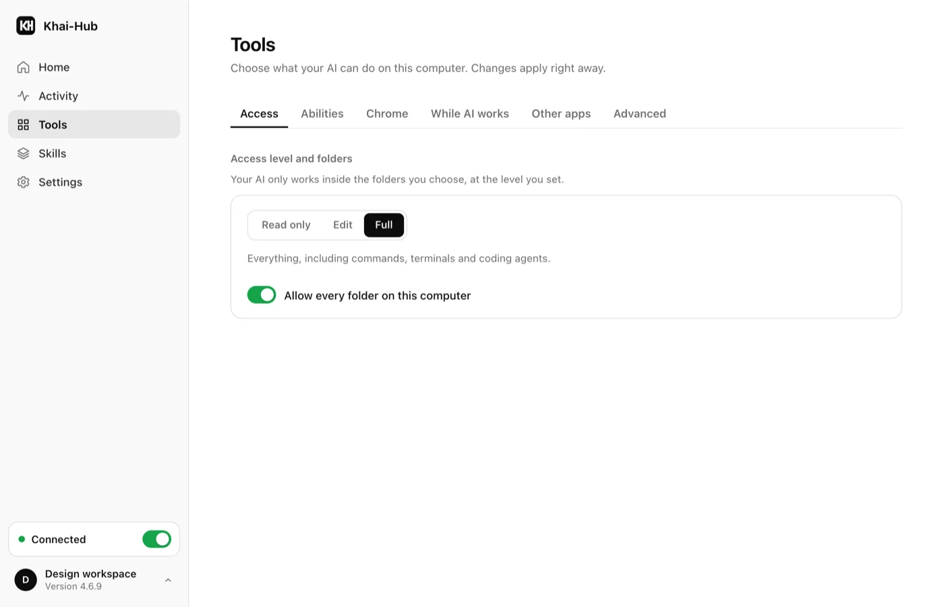This screenshot has height=607, width=944.
Task: Open Activity via its pulse icon
Action: 24,96
